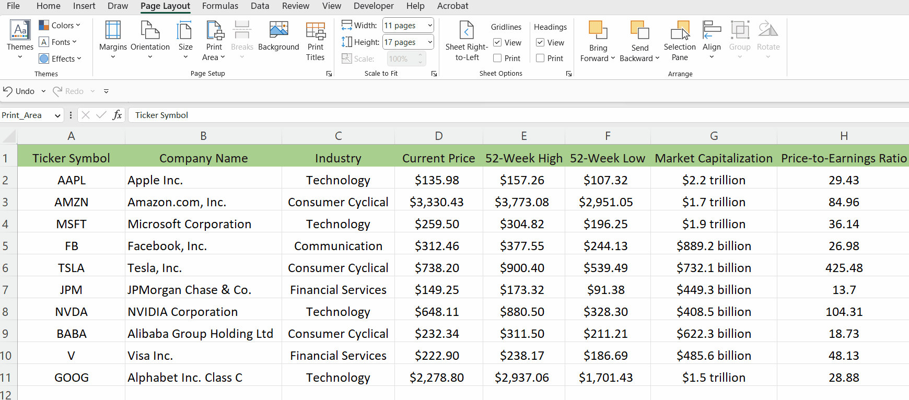The width and height of the screenshot is (909, 400).
Task: Open Scale to Fit dialog launcher
Action: (434, 74)
